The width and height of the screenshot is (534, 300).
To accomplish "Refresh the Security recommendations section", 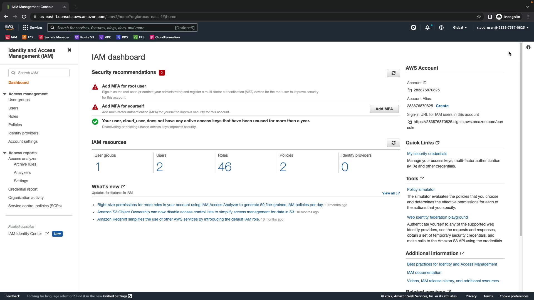I will click(x=393, y=73).
